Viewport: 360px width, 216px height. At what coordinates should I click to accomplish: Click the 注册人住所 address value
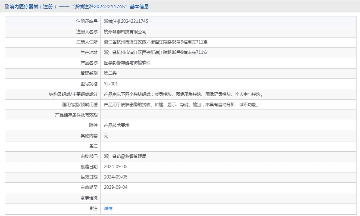click(x=156, y=42)
